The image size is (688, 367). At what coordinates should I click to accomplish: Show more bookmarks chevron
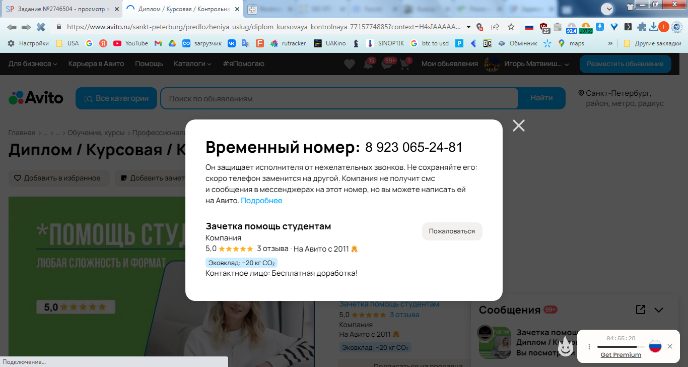tap(610, 43)
